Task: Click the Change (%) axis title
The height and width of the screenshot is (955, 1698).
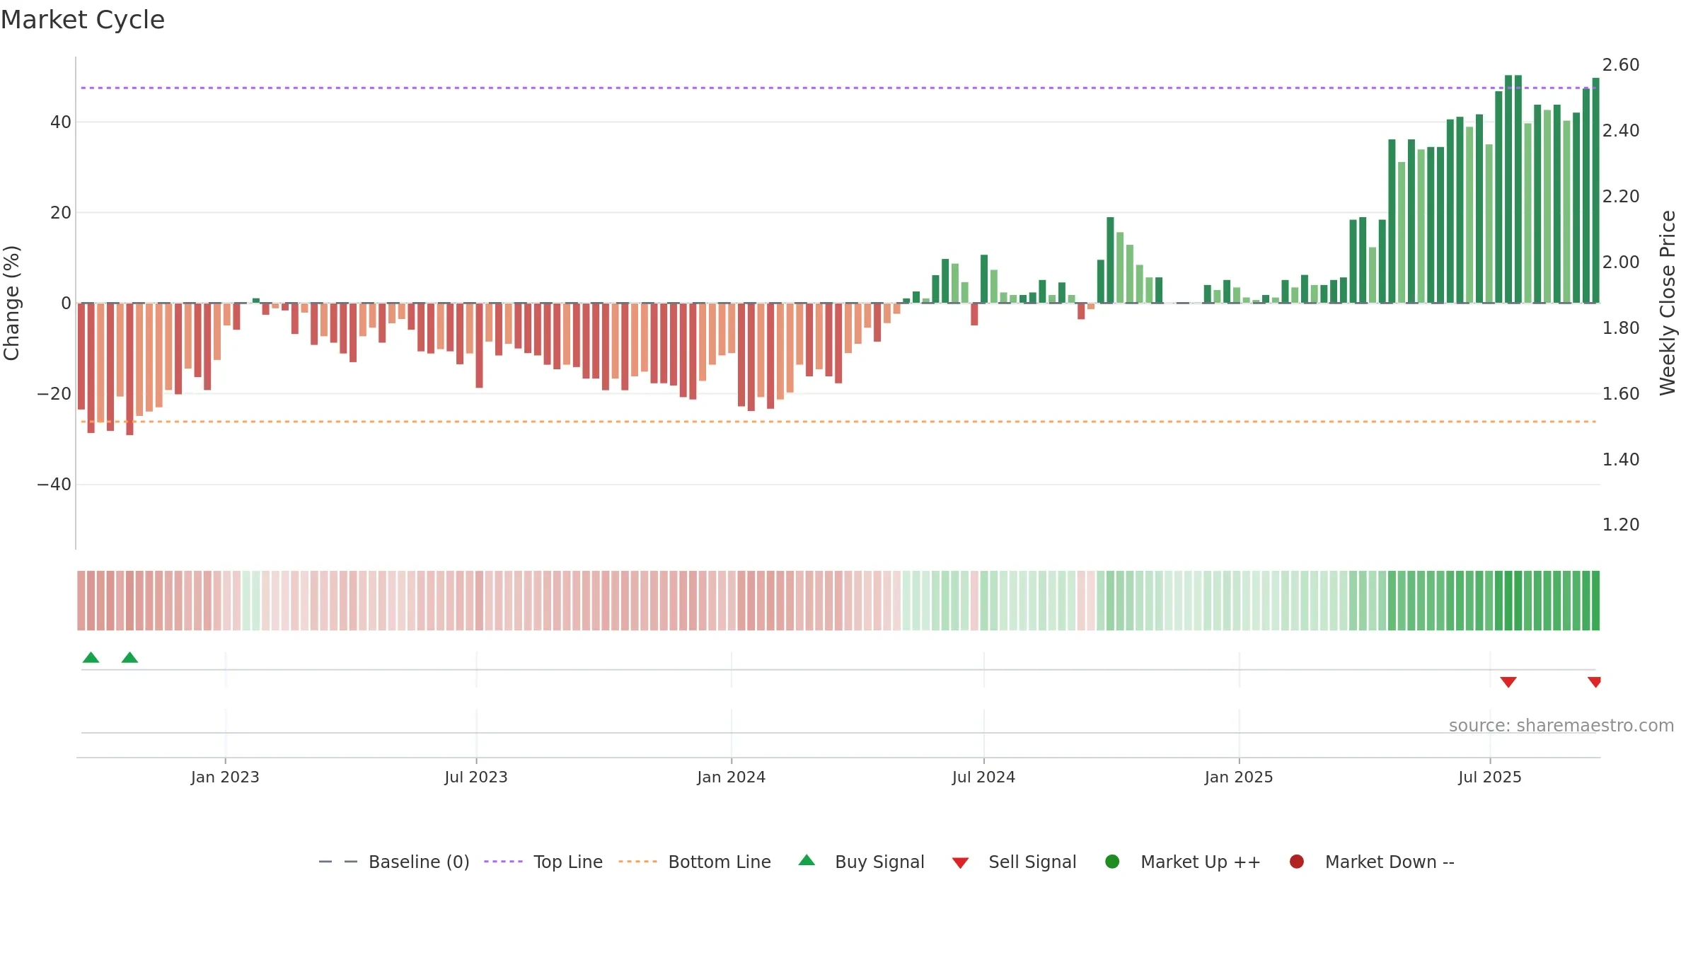Action: 12,303
